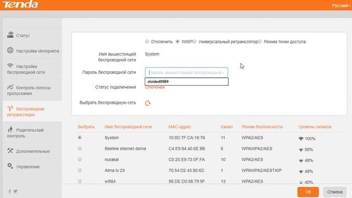Image resolution: width=352 pixels, height=198 pixels.
Task: Click MAC address 10:0D:7F:CA:19:78
Action: [x=186, y=137]
